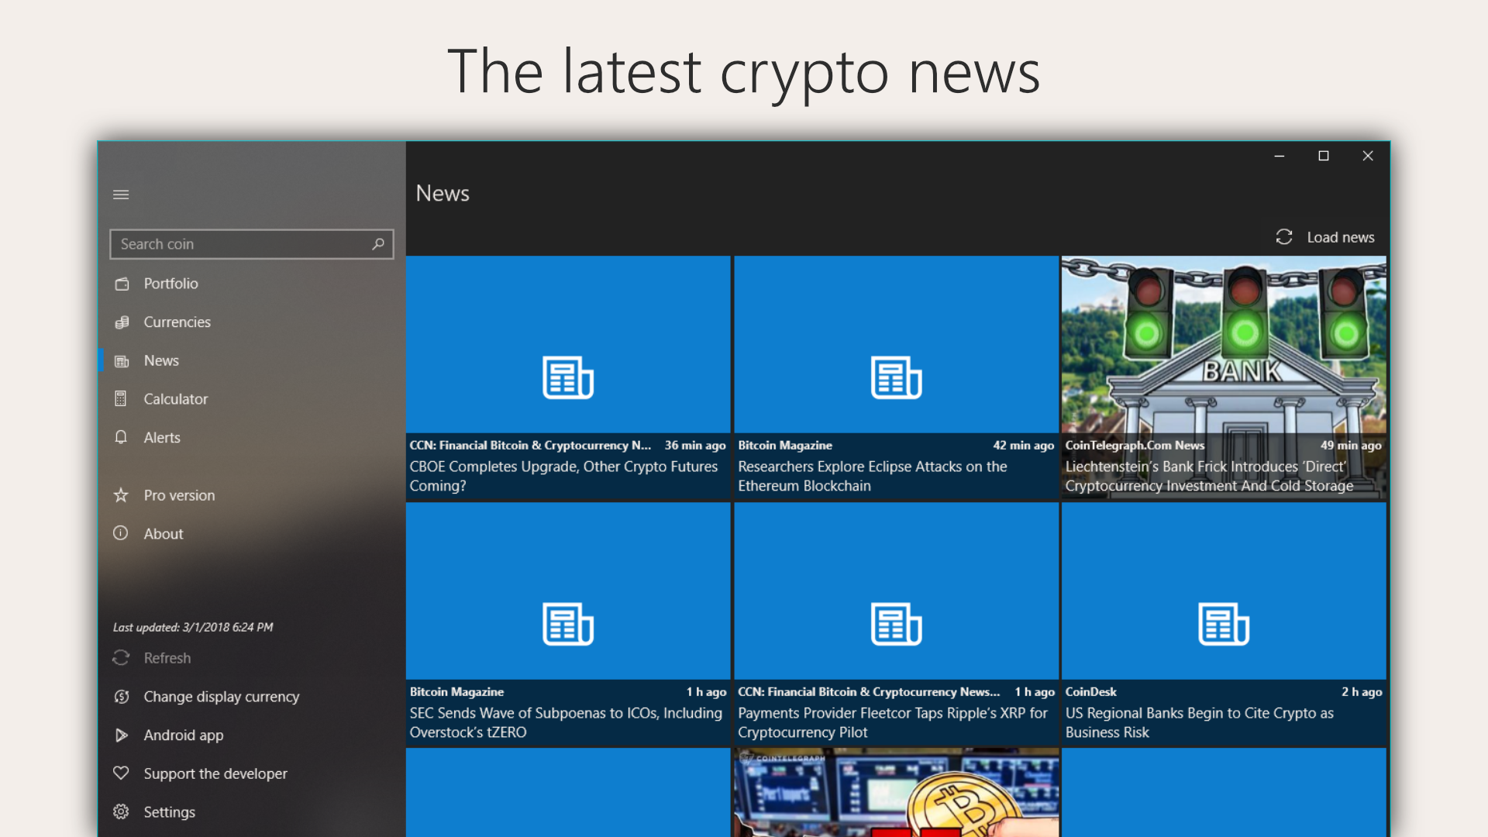This screenshot has width=1488, height=837.
Task: Click the Support heart icon
Action: (x=121, y=773)
